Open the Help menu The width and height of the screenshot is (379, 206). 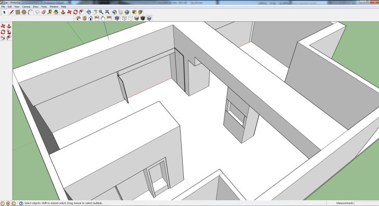click(64, 7)
